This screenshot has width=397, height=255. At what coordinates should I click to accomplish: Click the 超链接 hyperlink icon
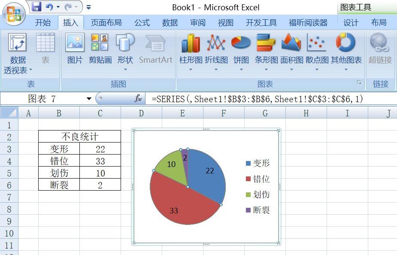[x=380, y=42]
